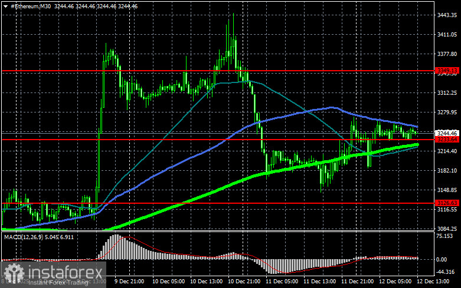
Task: Click the 10 Dec 05:00 time label
Action: point(168,282)
